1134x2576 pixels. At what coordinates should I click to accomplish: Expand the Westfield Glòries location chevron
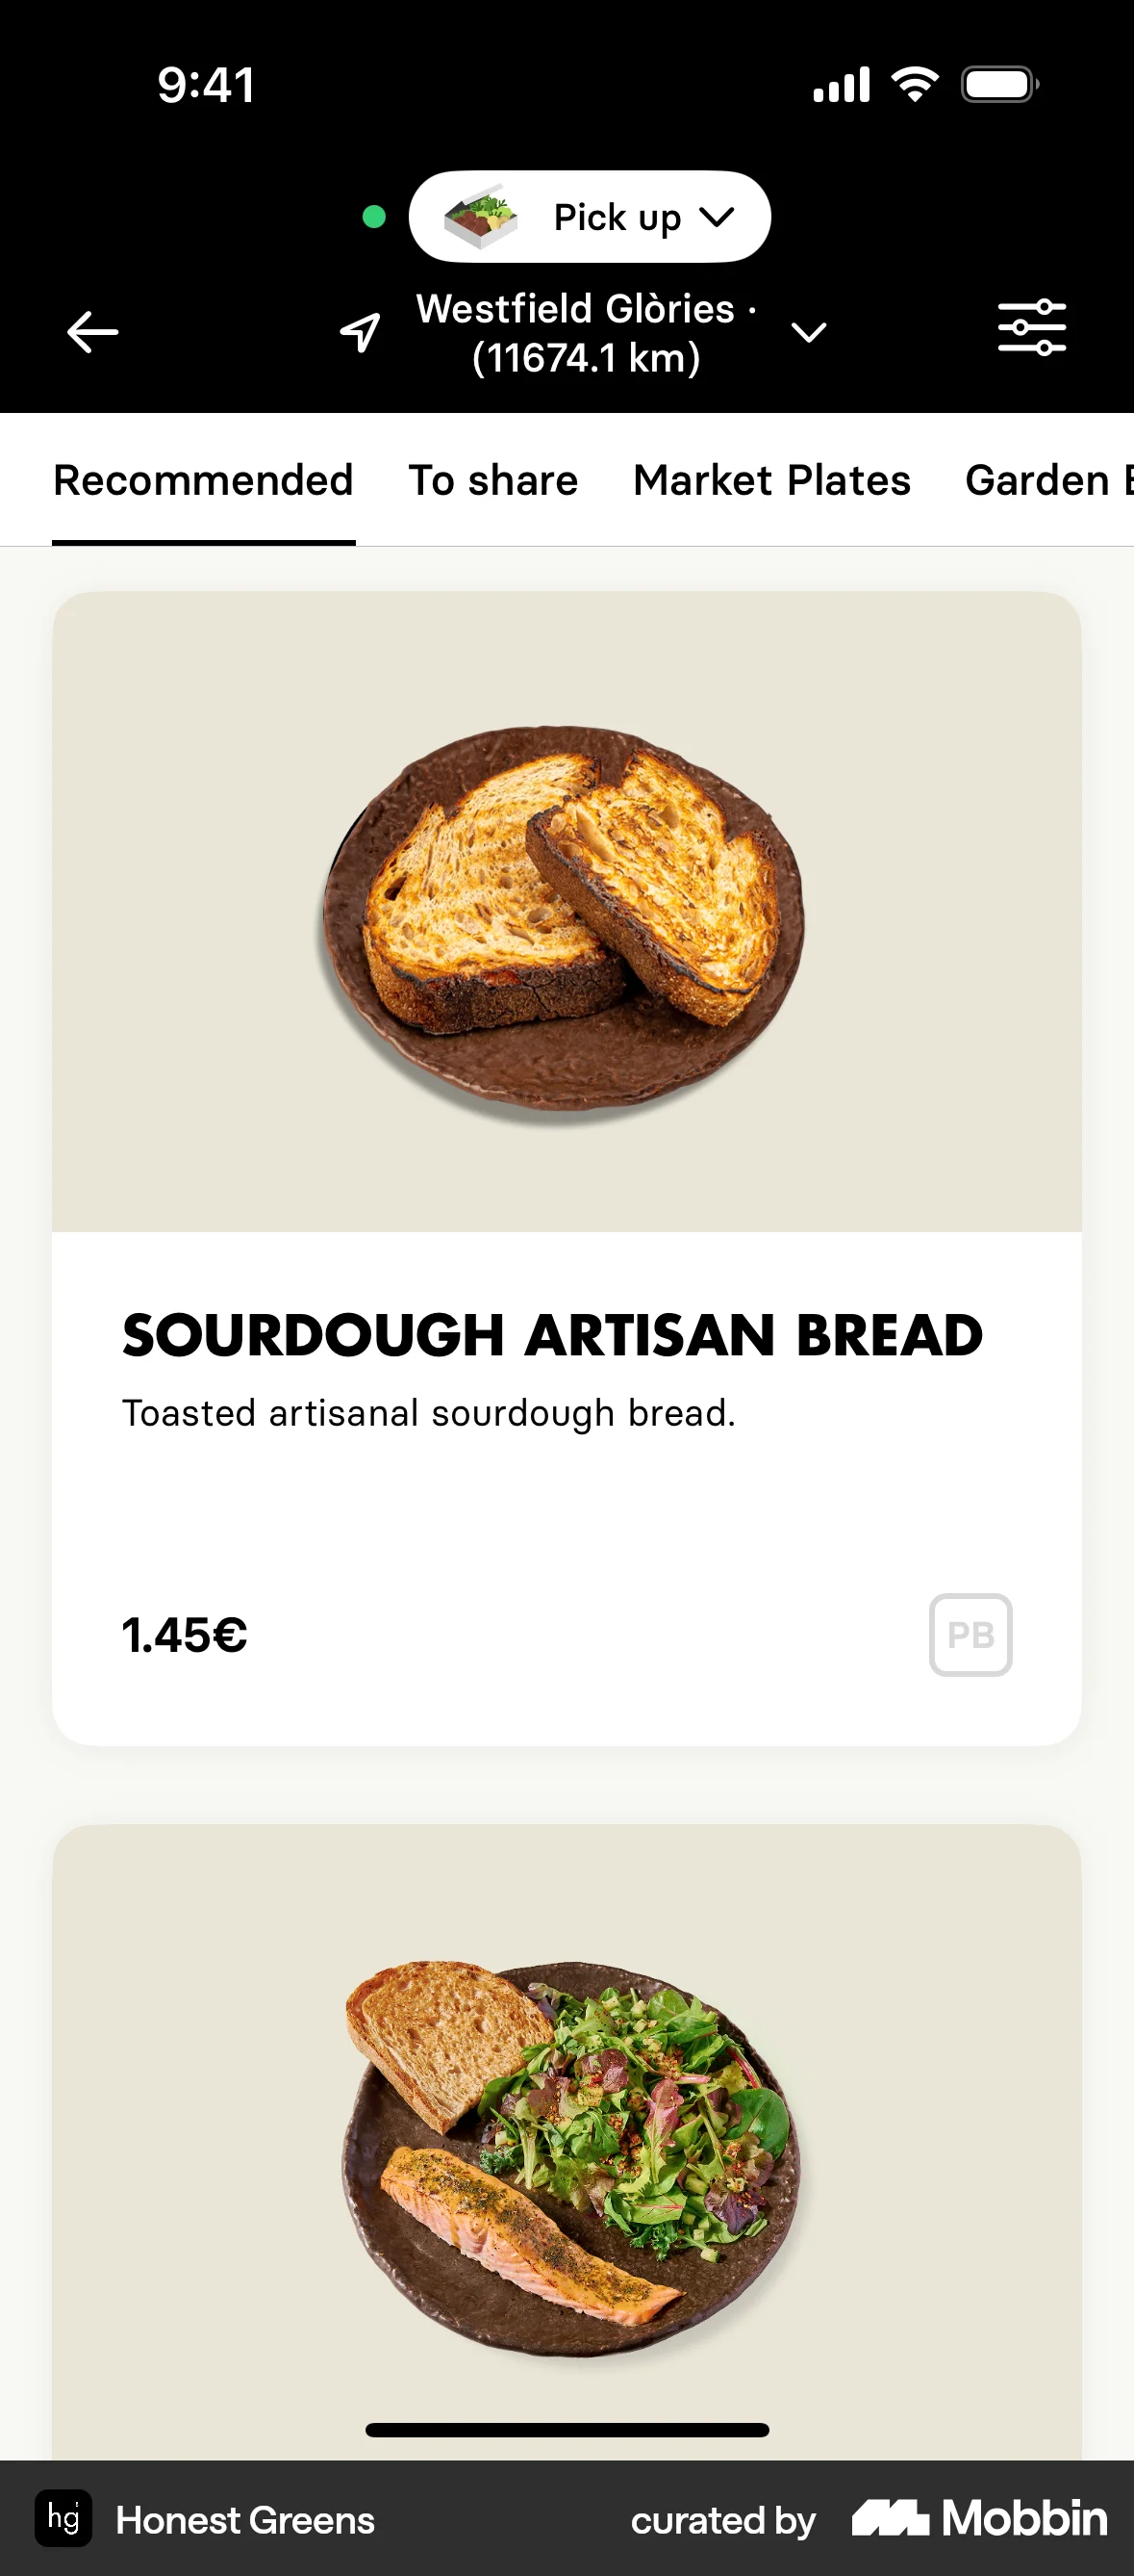click(x=808, y=333)
